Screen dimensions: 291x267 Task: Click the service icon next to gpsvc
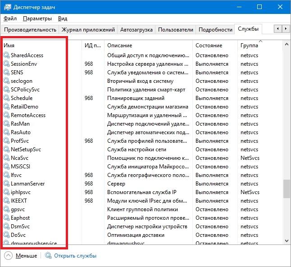click(x=6, y=209)
